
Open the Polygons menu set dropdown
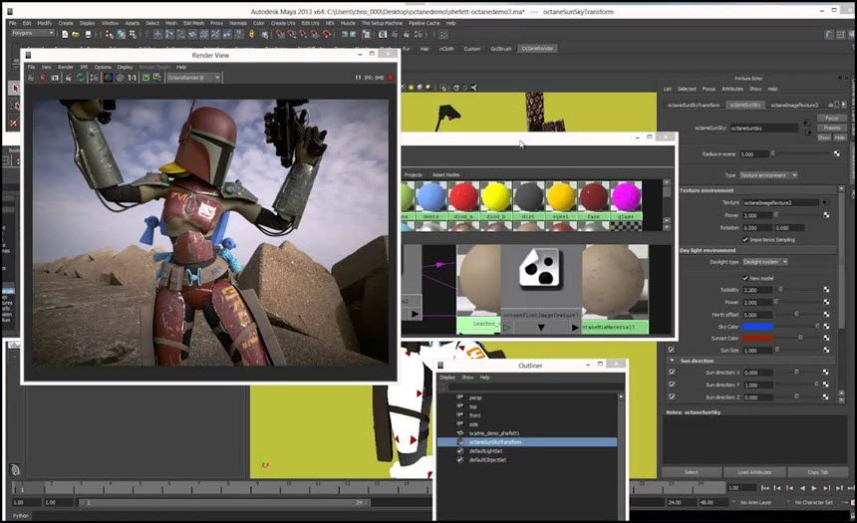[33, 33]
